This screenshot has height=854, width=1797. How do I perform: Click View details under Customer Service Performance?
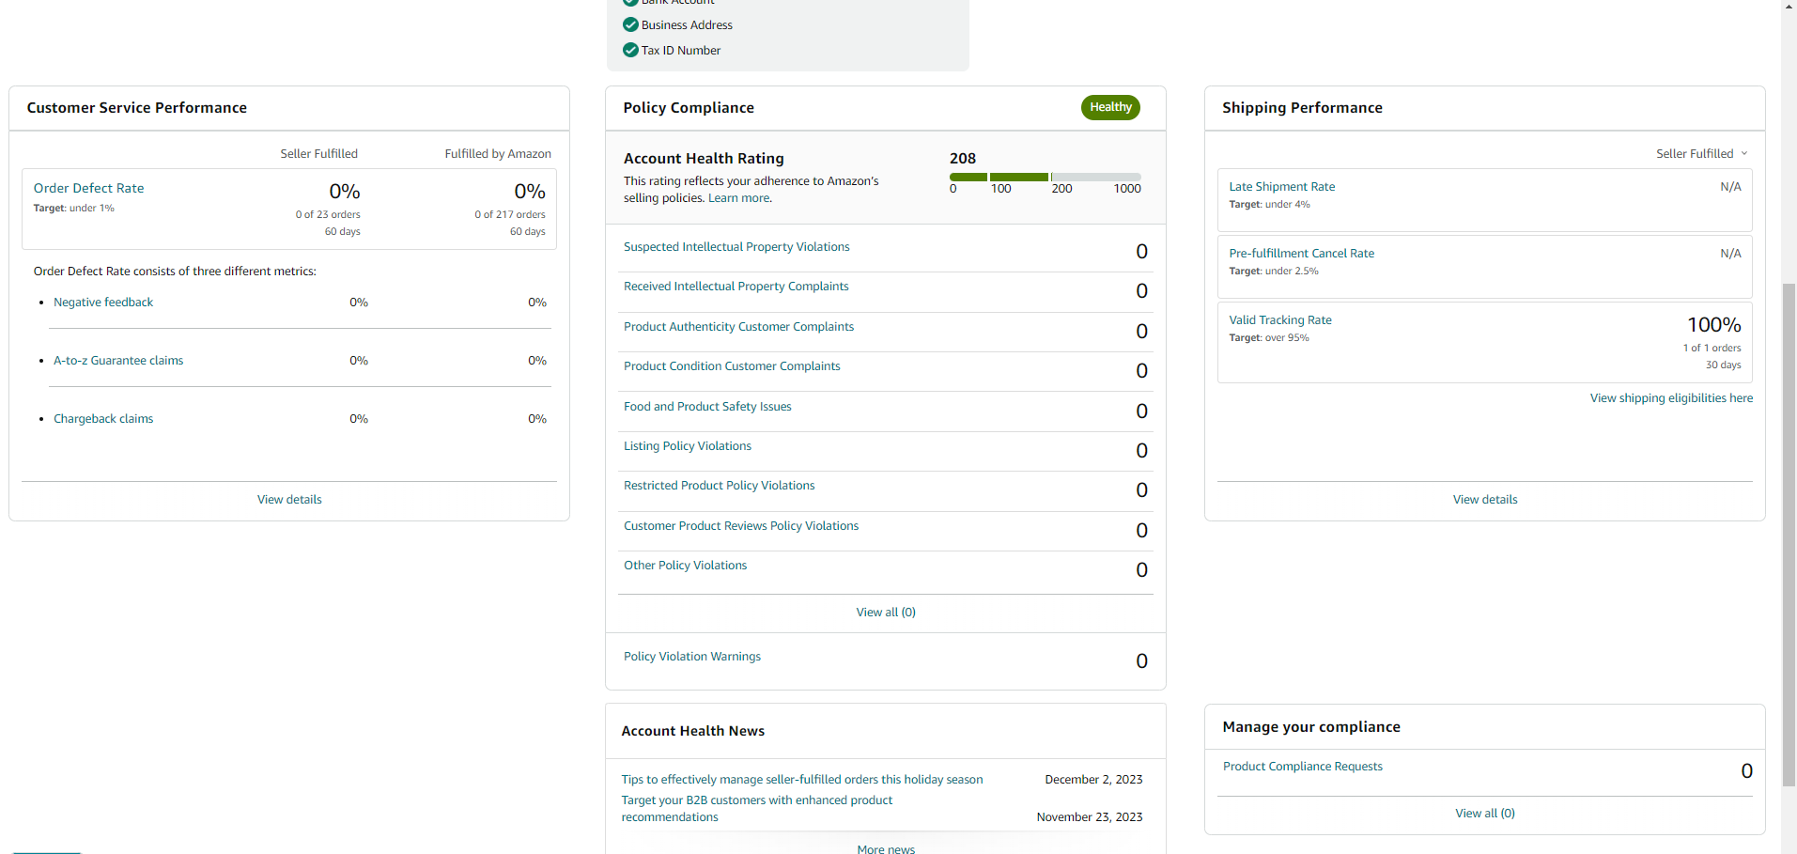click(289, 499)
